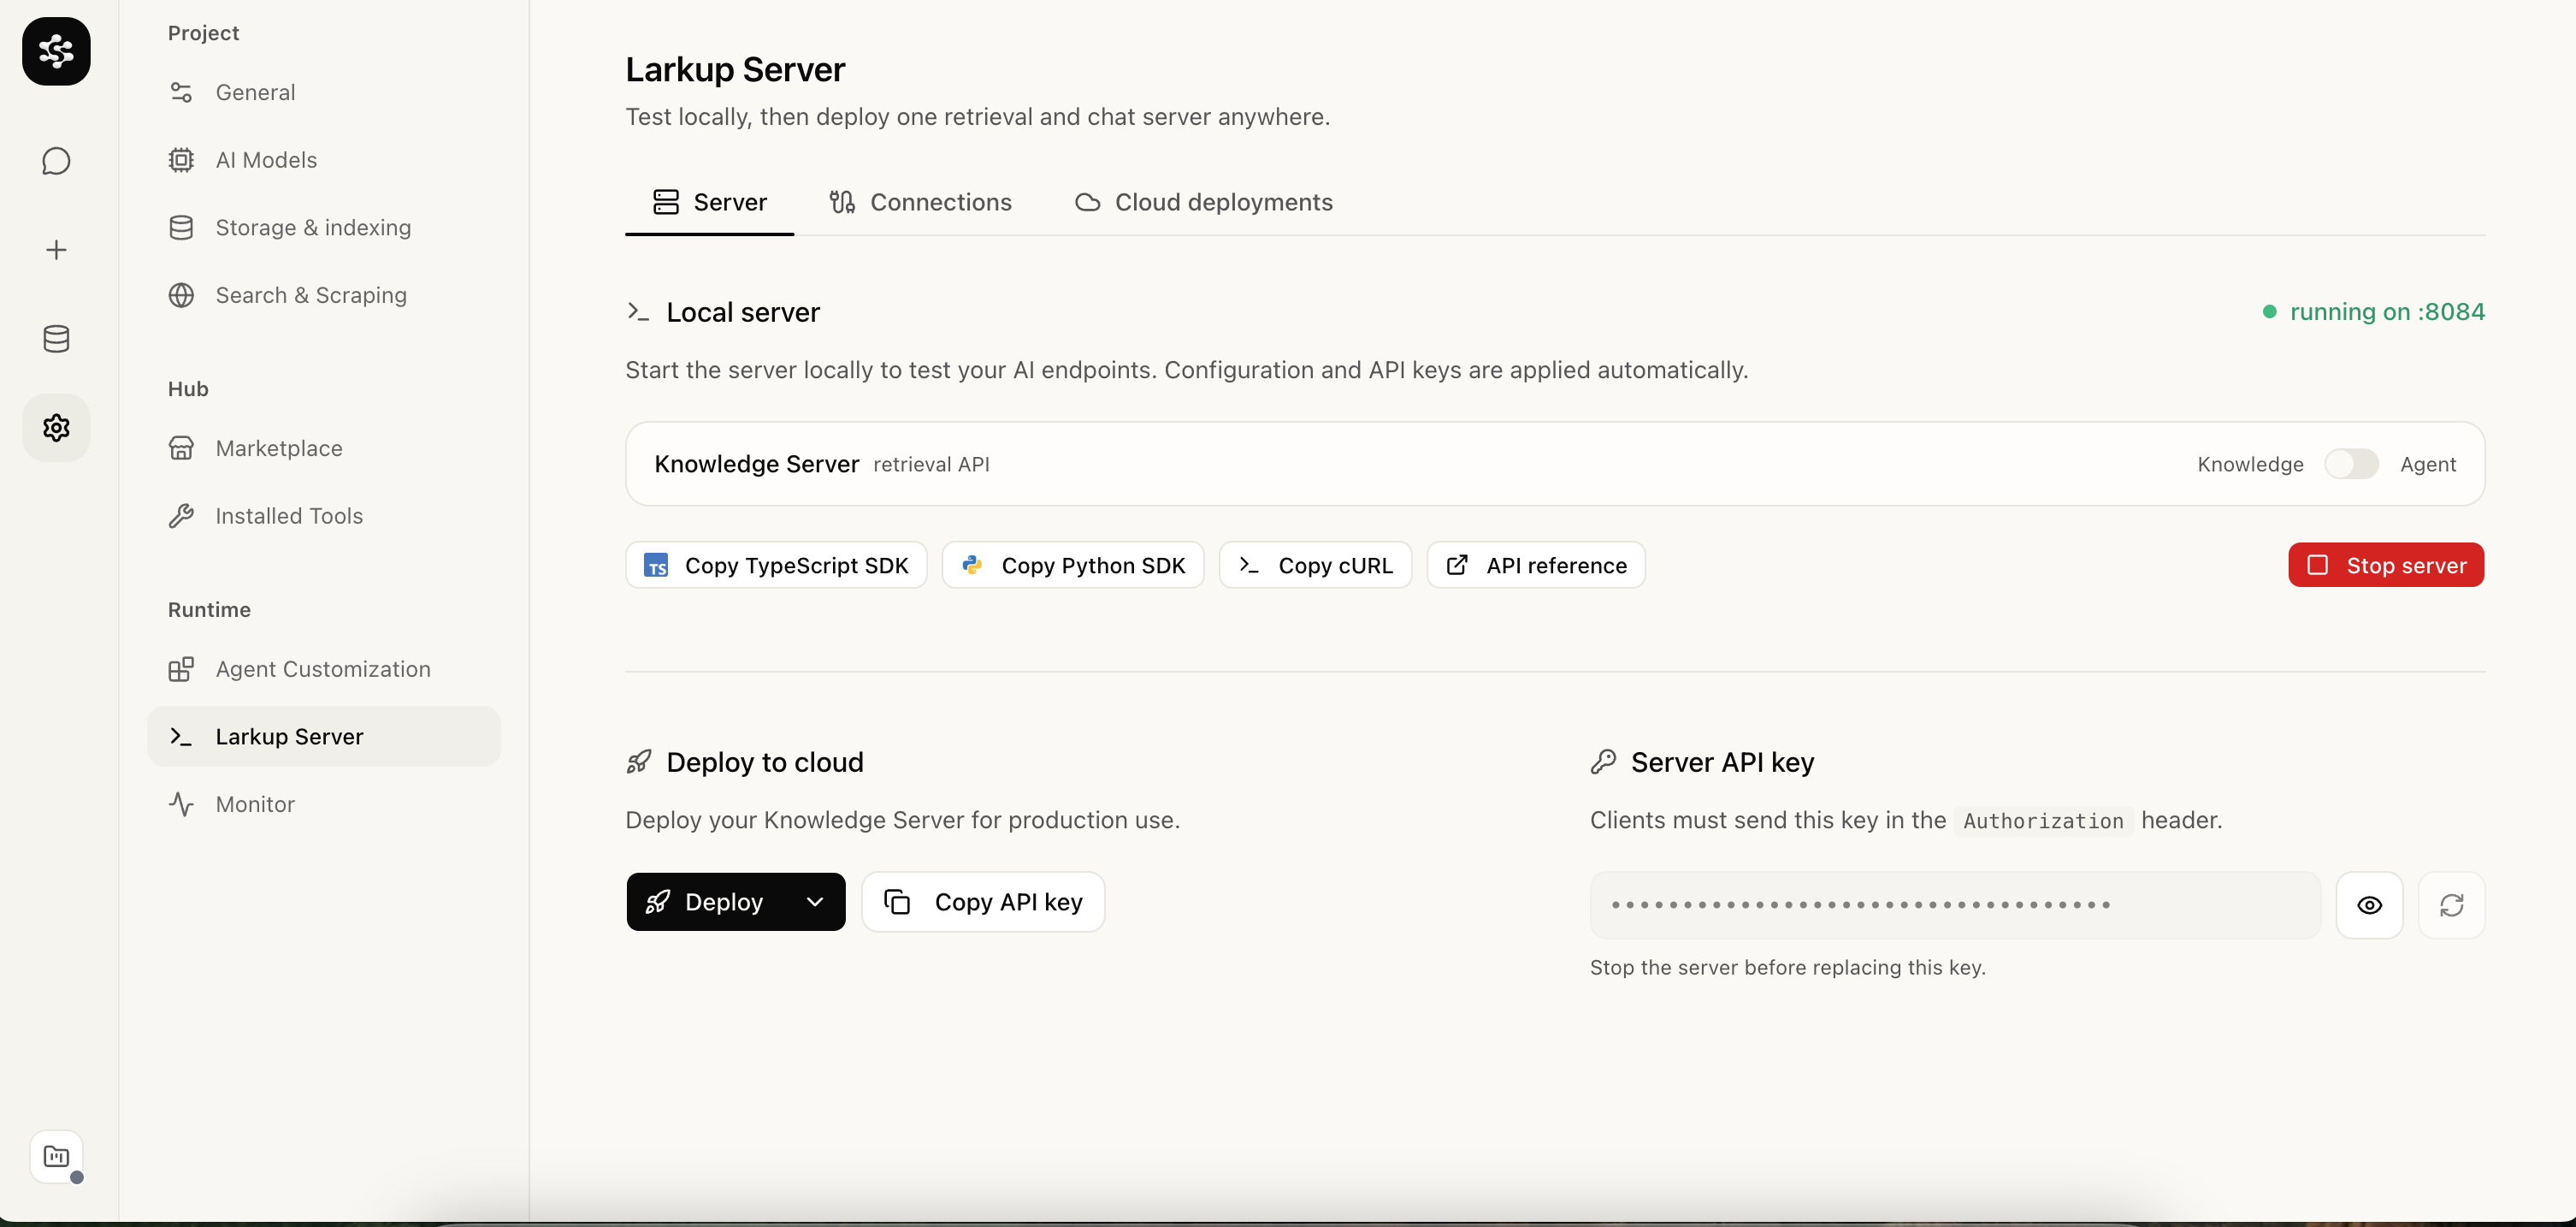Viewport: 2576px width, 1227px height.
Task: Open Installed Tools page
Action: pyautogui.click(x=324, y=517)
